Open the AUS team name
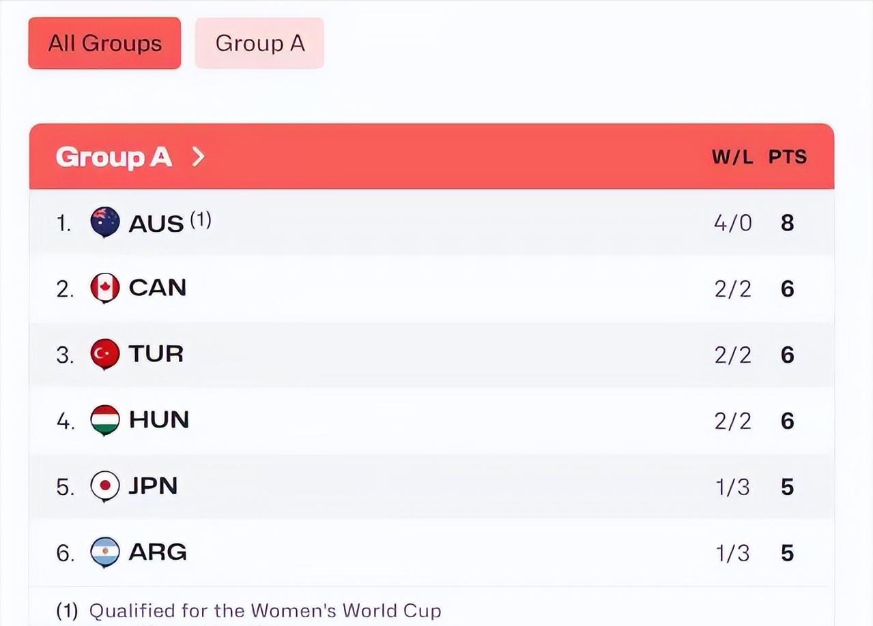The height and width of the screenshot is (626, 873). tap(156, 224)
